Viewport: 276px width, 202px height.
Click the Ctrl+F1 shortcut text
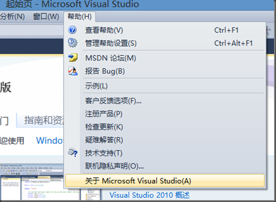point(226,30)
